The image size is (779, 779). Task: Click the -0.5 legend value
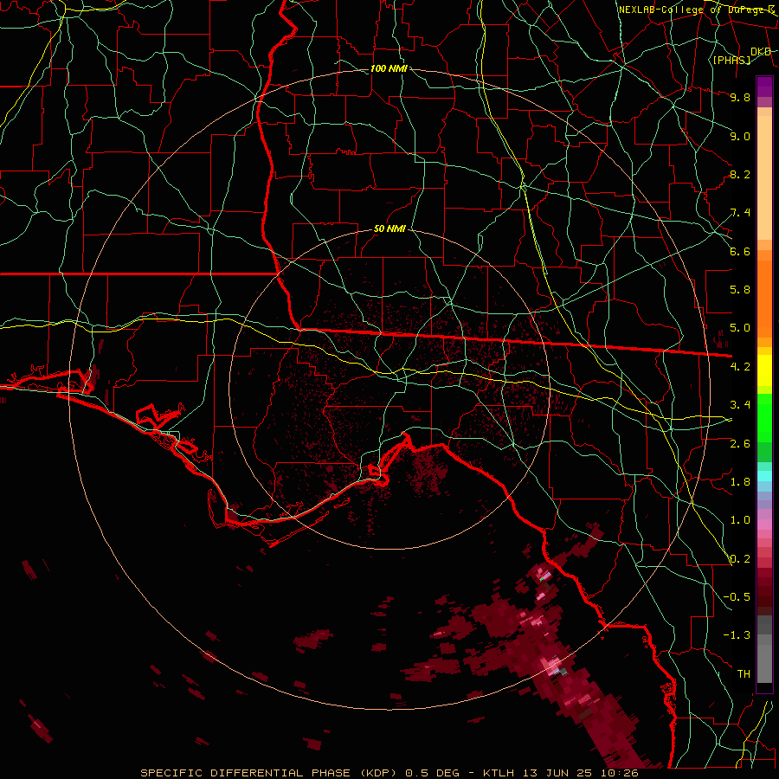point(737,597)
